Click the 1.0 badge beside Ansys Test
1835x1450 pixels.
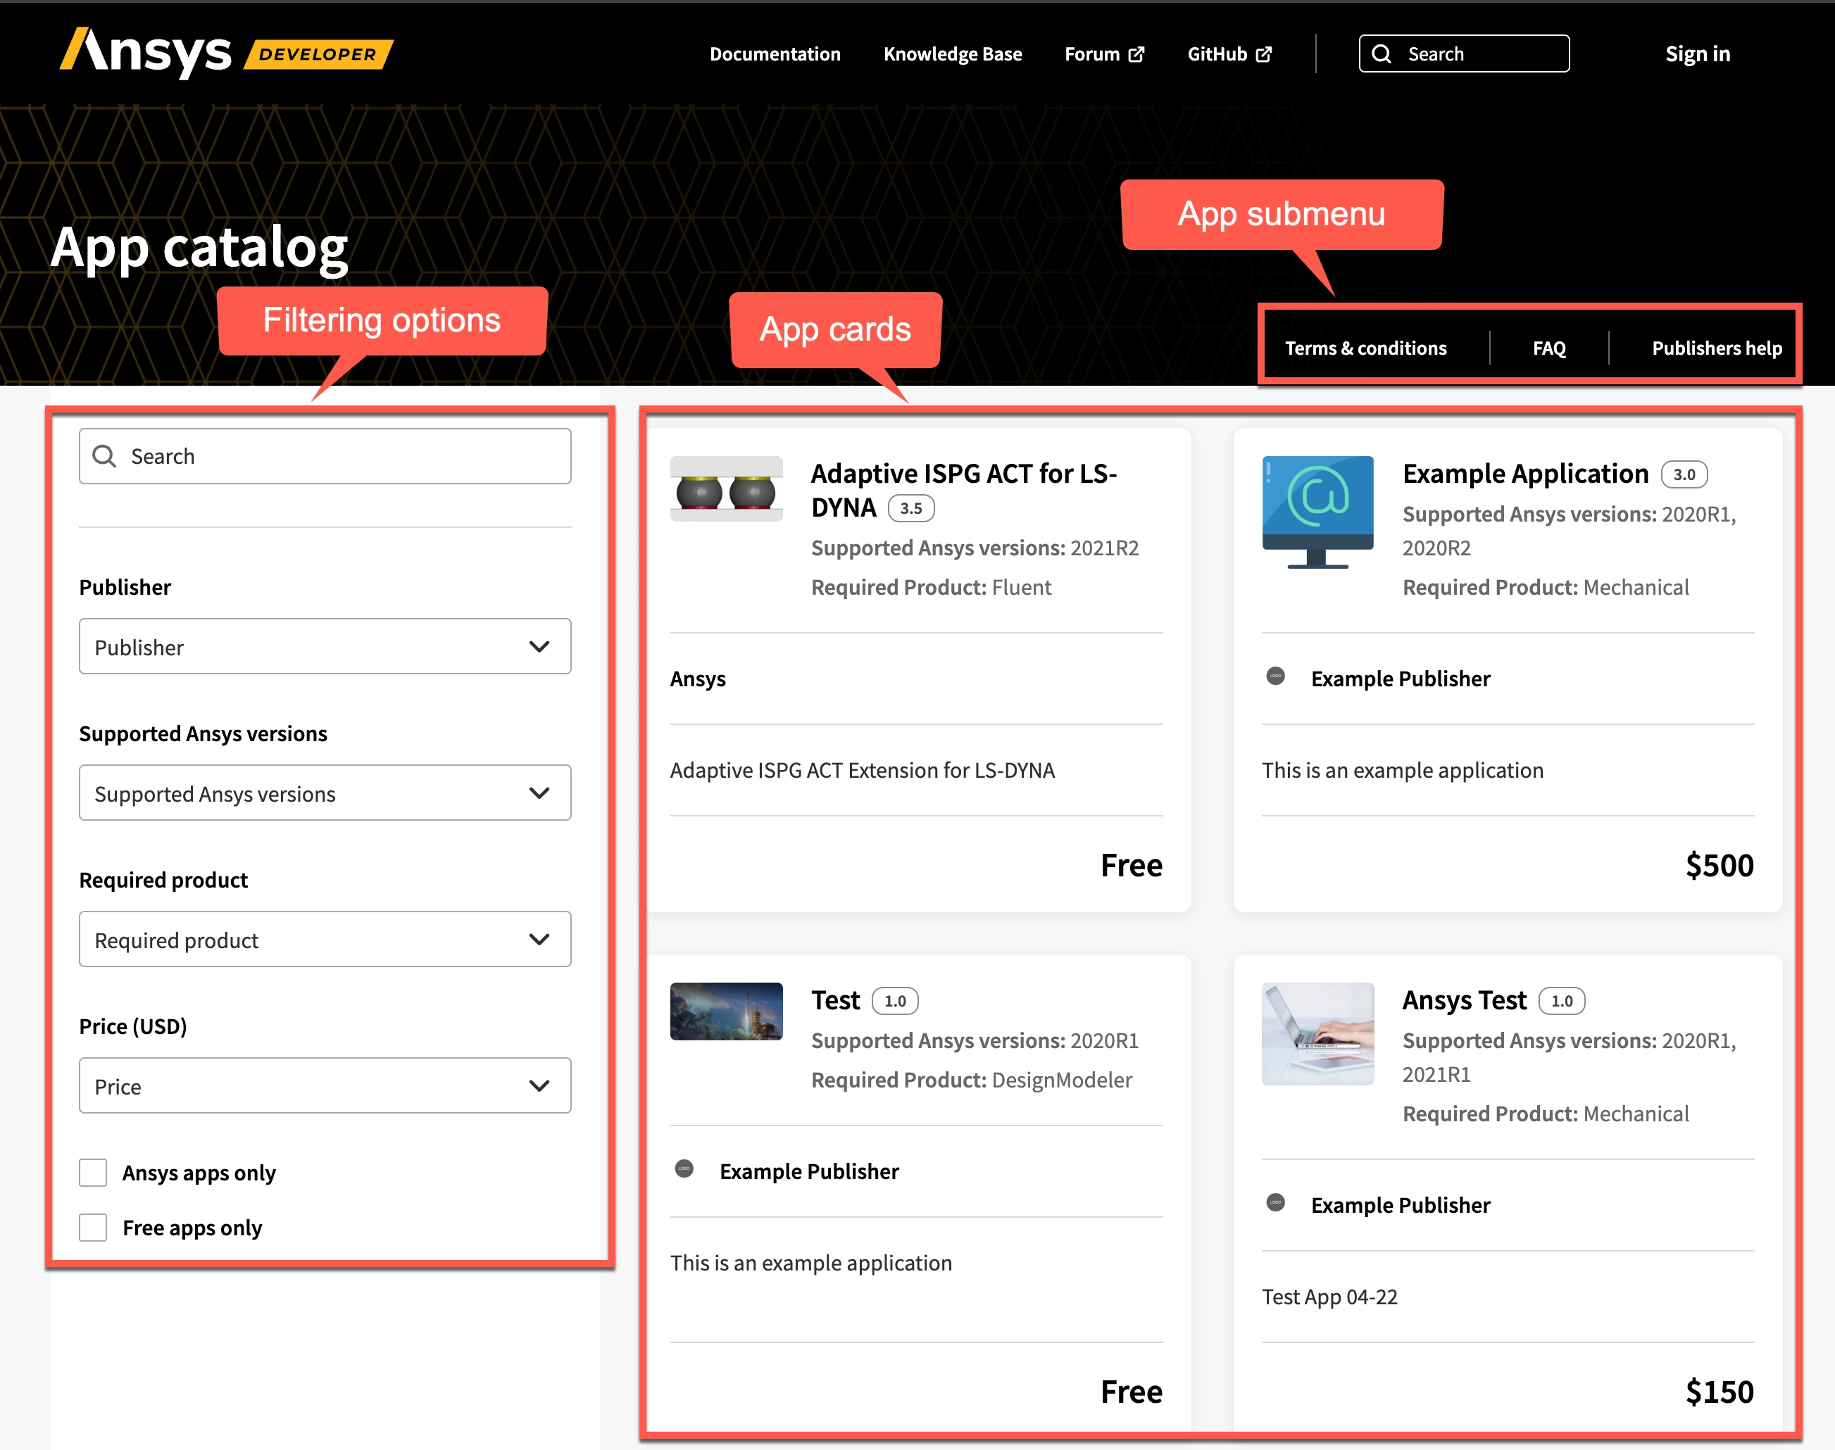(1562, 1000)
